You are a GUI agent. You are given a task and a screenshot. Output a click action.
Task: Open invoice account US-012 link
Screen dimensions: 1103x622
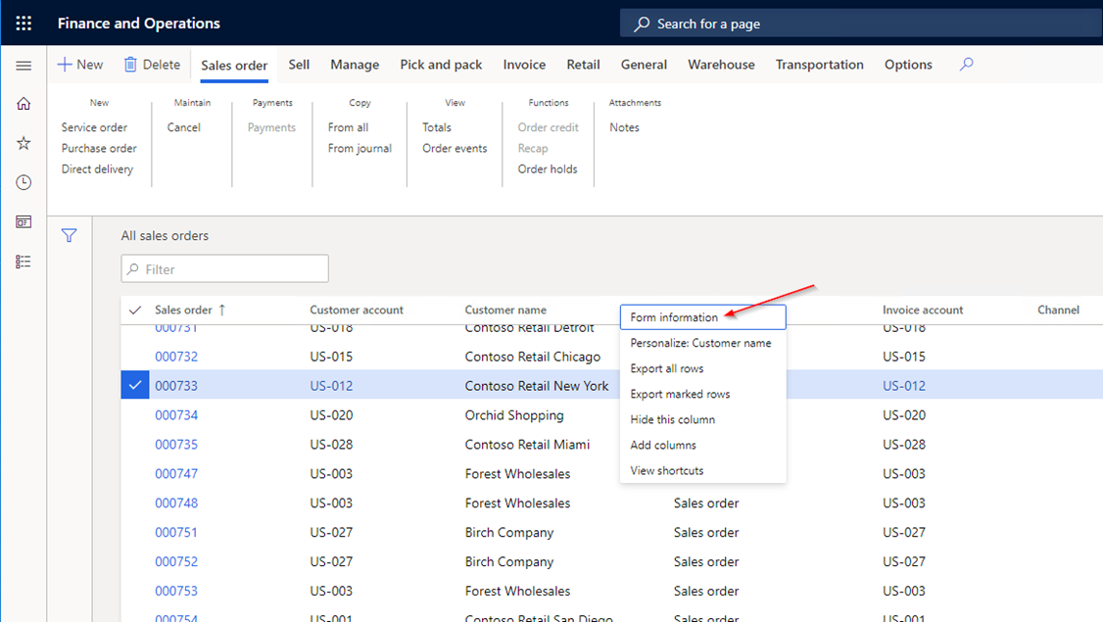tap(904, 386)
